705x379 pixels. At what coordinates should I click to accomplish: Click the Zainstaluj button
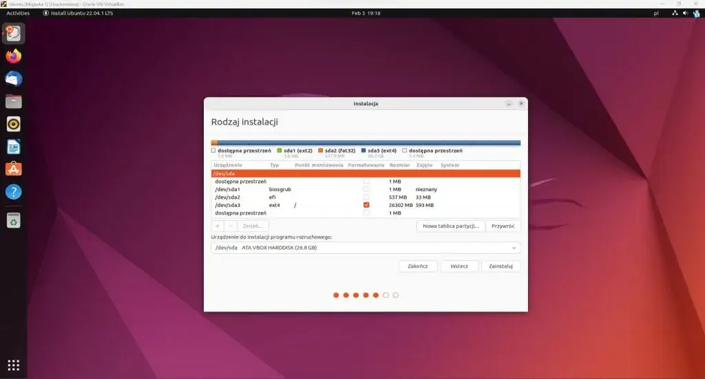click(501, 266)
